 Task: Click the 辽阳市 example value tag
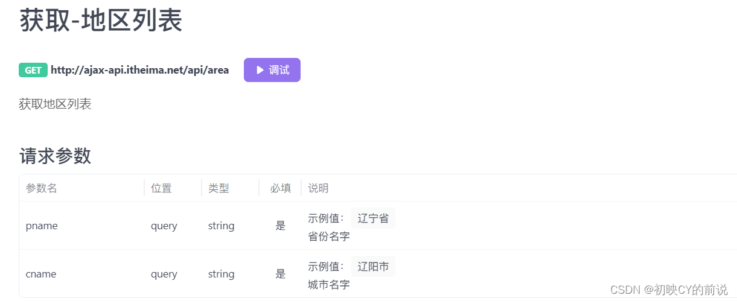tap(373, 267)
